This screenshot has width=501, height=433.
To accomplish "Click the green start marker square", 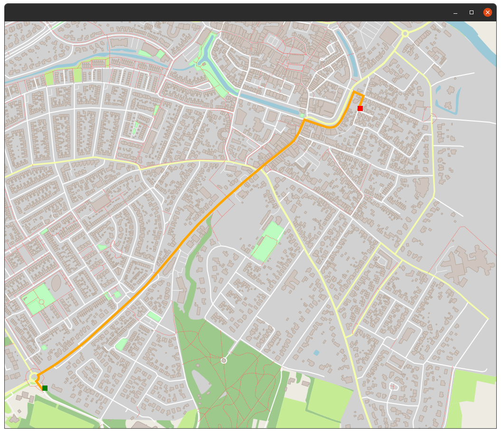I will point(45,388).
